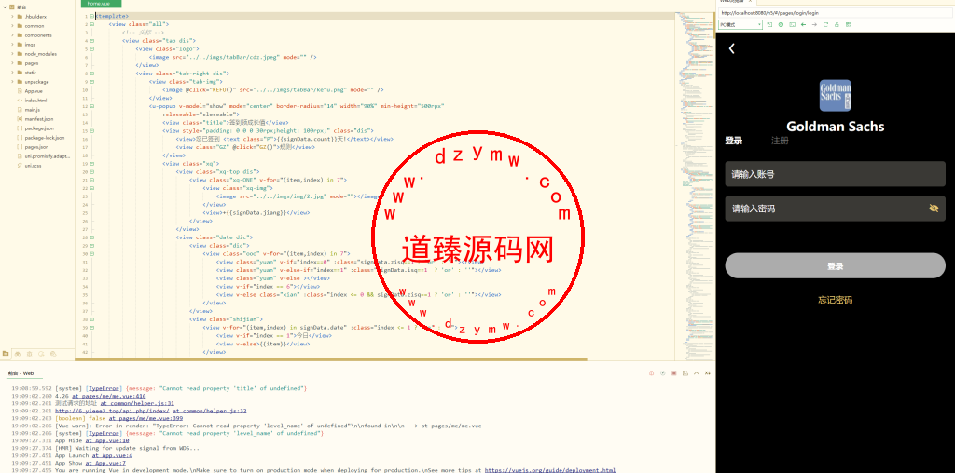This screenshot has width=955, height=473.
Task: Select the 登录 tab in login preview
Action: (733, 141)
